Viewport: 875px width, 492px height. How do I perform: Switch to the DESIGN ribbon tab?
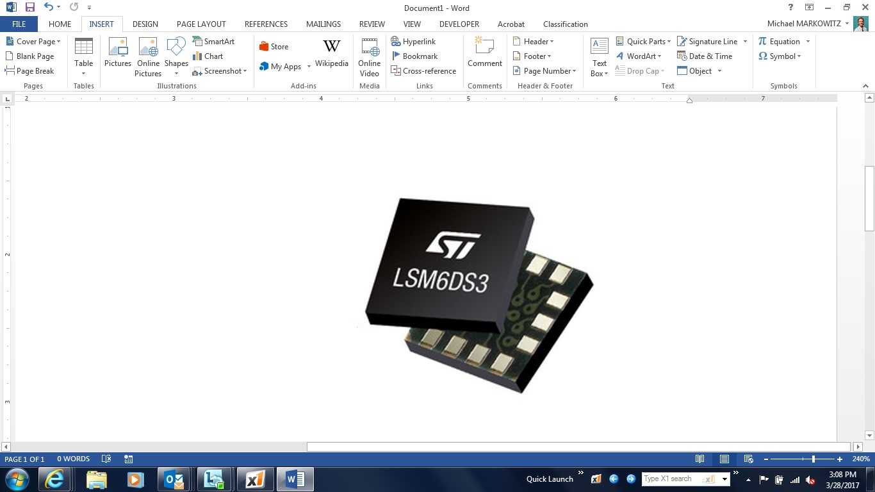coord(145,24)
